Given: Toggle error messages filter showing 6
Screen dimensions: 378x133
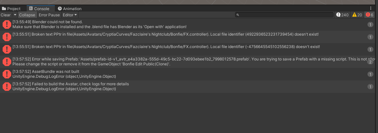Looking at the screenshot, I should click(370, 15).
